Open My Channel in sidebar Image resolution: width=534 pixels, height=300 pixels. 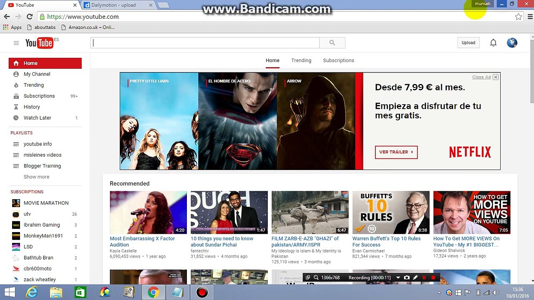(x=45, y=74)
